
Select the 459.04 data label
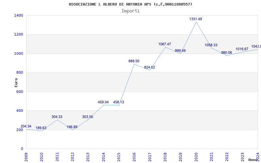[103, 102]
